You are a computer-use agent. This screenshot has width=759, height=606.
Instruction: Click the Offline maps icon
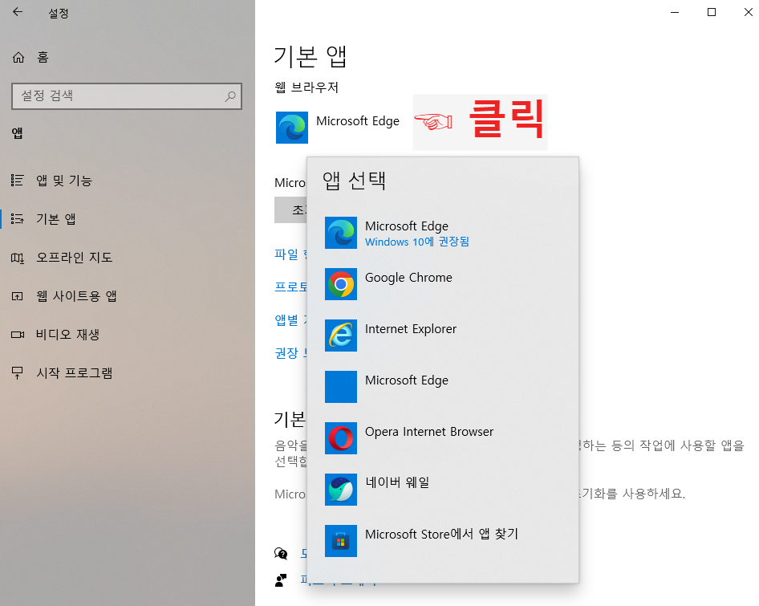(x=18, y=258)
